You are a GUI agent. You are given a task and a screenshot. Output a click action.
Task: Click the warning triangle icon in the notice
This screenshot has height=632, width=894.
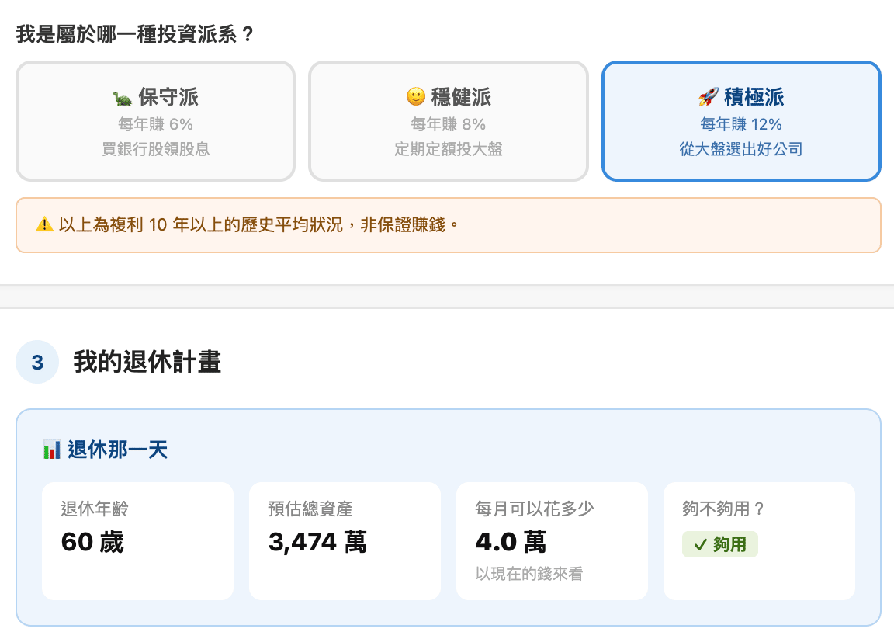pos(44,224)
